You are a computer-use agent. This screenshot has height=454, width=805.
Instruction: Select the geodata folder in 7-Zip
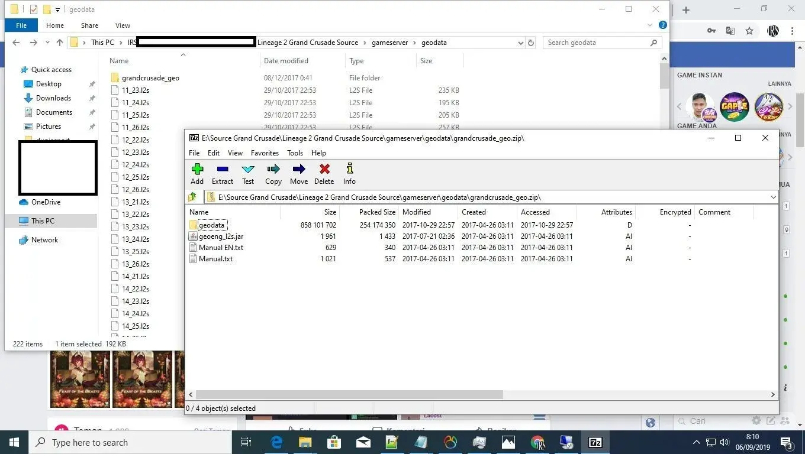tap(212, 225)
